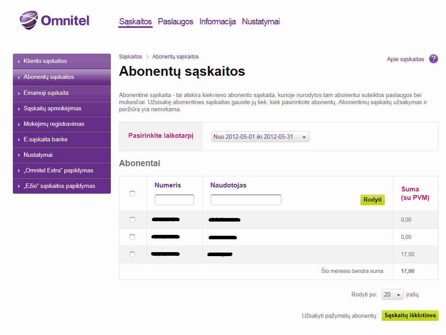
Task: Open the Sąskaitos top menu
Action: [135, 22]
